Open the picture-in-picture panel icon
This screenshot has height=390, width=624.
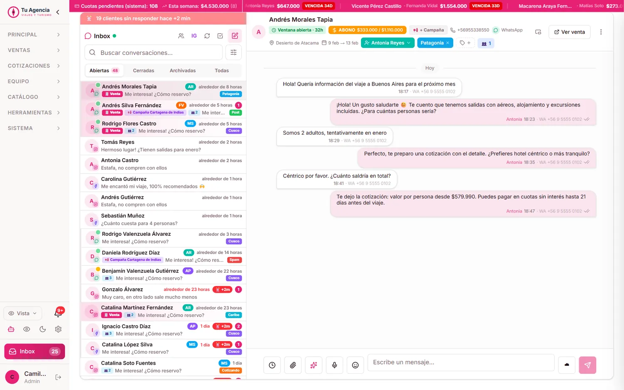(x=538, y=32)
